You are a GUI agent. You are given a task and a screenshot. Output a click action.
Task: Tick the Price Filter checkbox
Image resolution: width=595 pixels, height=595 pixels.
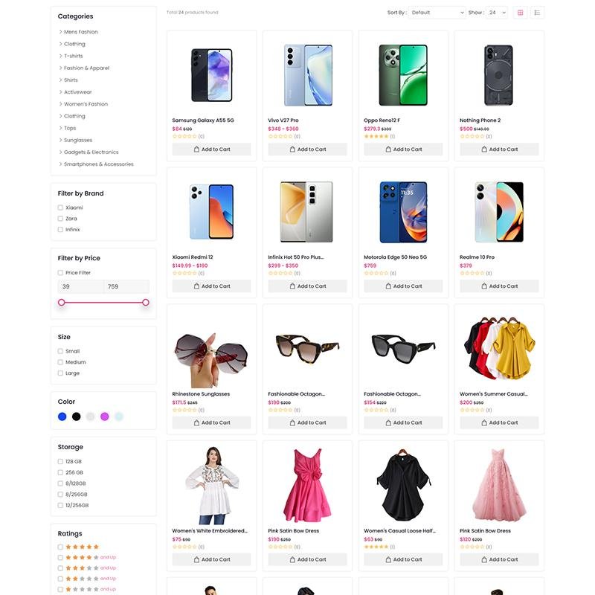(60, 272)
